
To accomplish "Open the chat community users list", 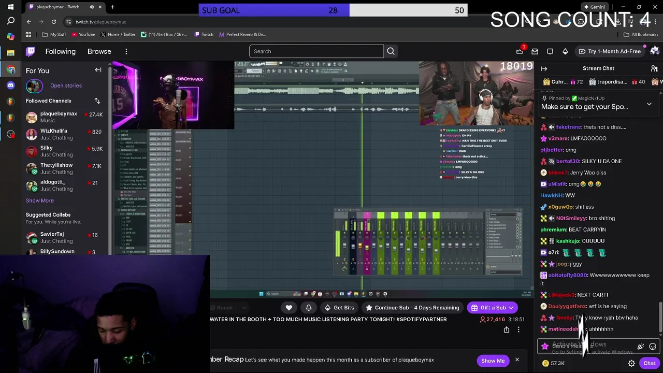I will 654,68.
